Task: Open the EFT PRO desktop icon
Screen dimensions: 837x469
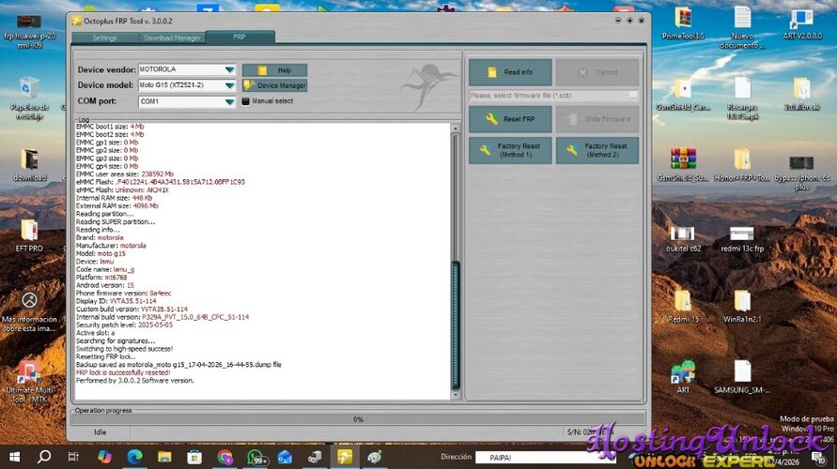Action: point(29,235)
